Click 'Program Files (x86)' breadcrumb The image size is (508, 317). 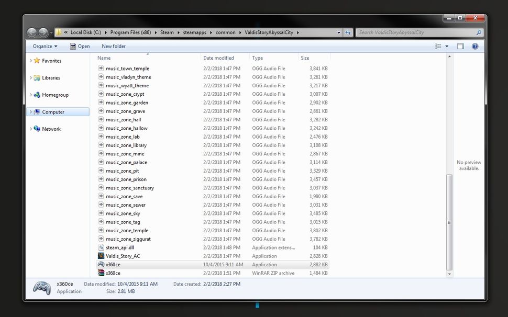(130, 32)
